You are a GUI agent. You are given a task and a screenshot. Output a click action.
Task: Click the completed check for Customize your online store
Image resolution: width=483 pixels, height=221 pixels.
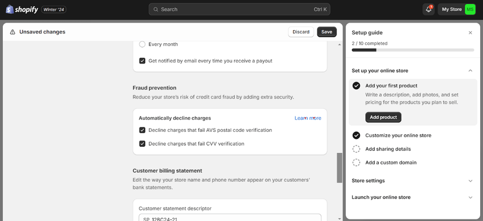[x=356, y=135]
